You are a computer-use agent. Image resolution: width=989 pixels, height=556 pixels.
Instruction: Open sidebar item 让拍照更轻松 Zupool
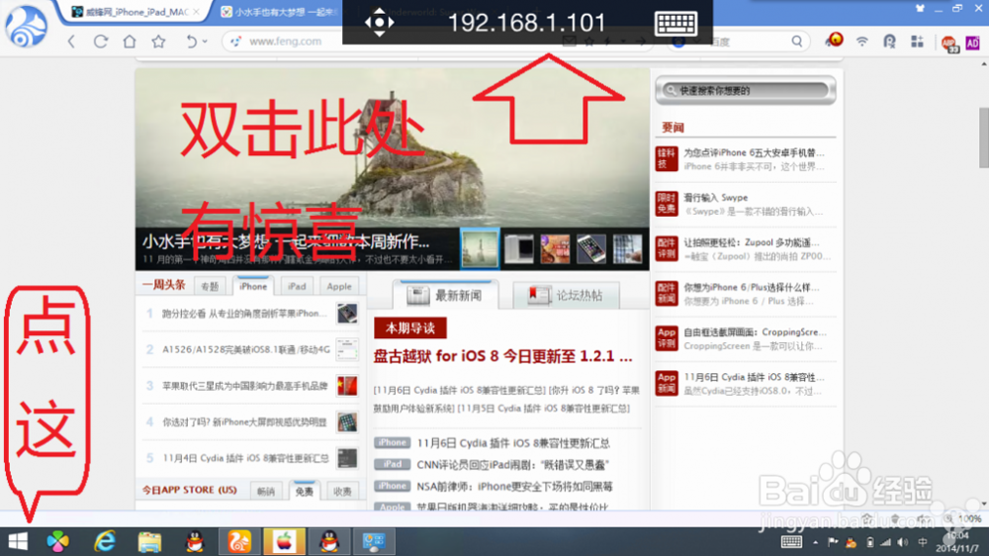coord(752,242)
